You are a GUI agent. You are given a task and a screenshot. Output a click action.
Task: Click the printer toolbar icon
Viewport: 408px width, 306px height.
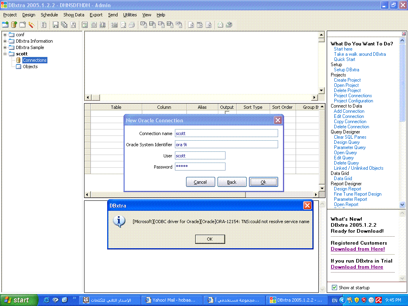coord(132,25)
